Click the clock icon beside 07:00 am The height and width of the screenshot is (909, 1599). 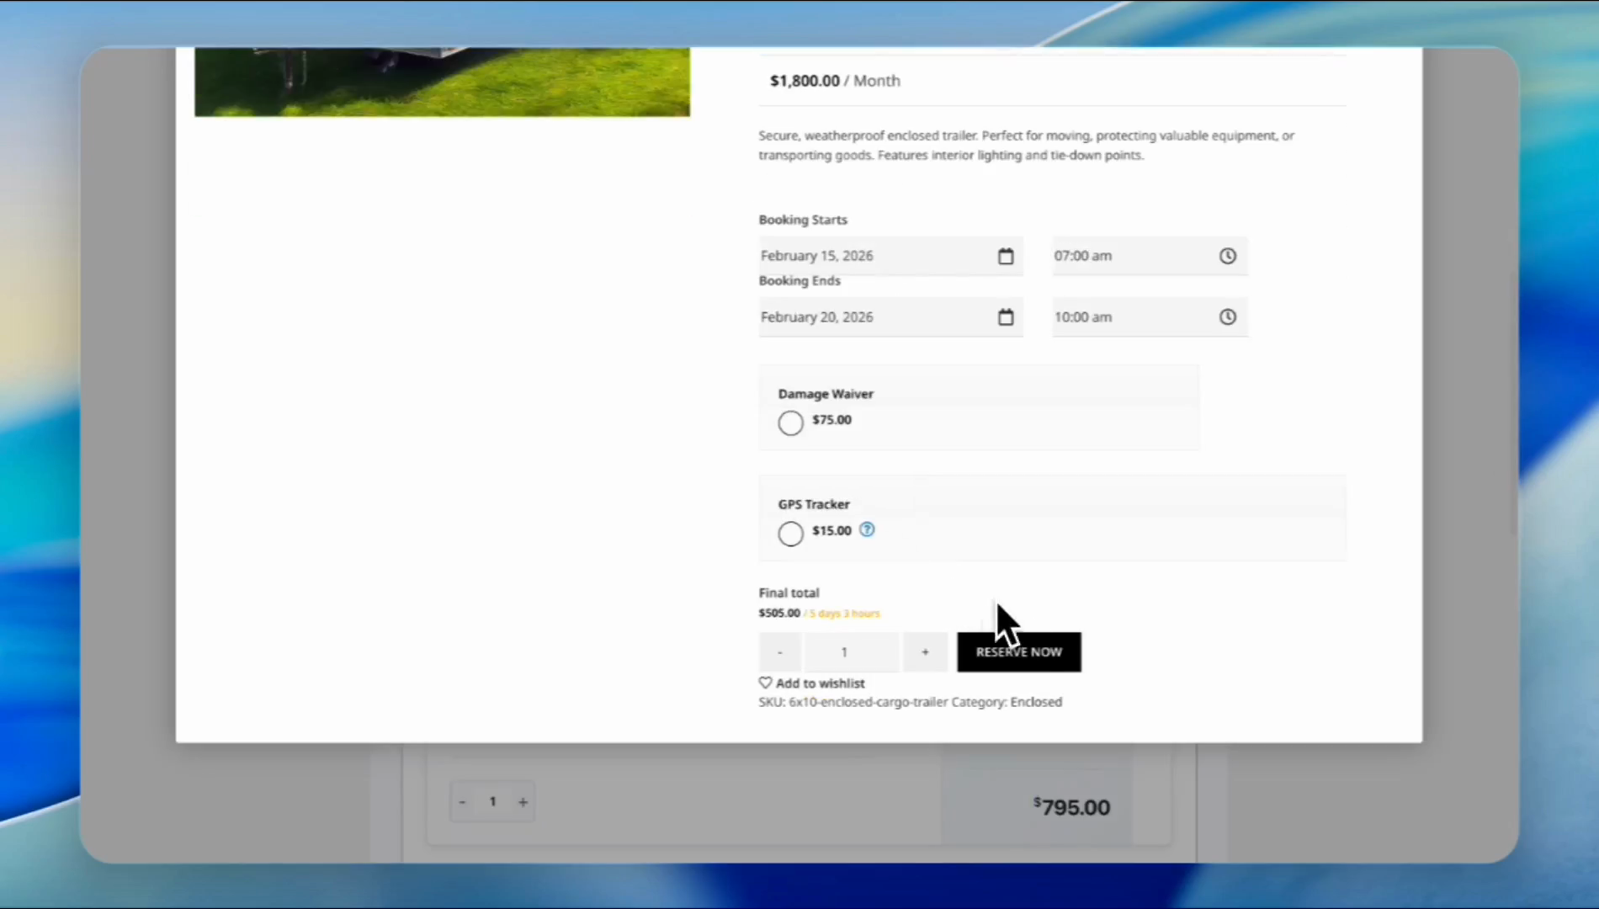click(x=1228, y=256)
